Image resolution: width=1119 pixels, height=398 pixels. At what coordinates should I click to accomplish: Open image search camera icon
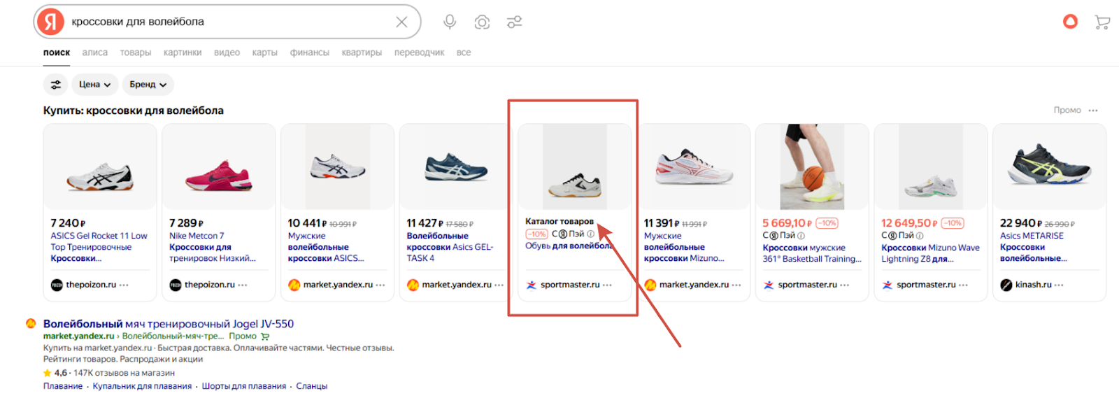(x=482, y=22)
